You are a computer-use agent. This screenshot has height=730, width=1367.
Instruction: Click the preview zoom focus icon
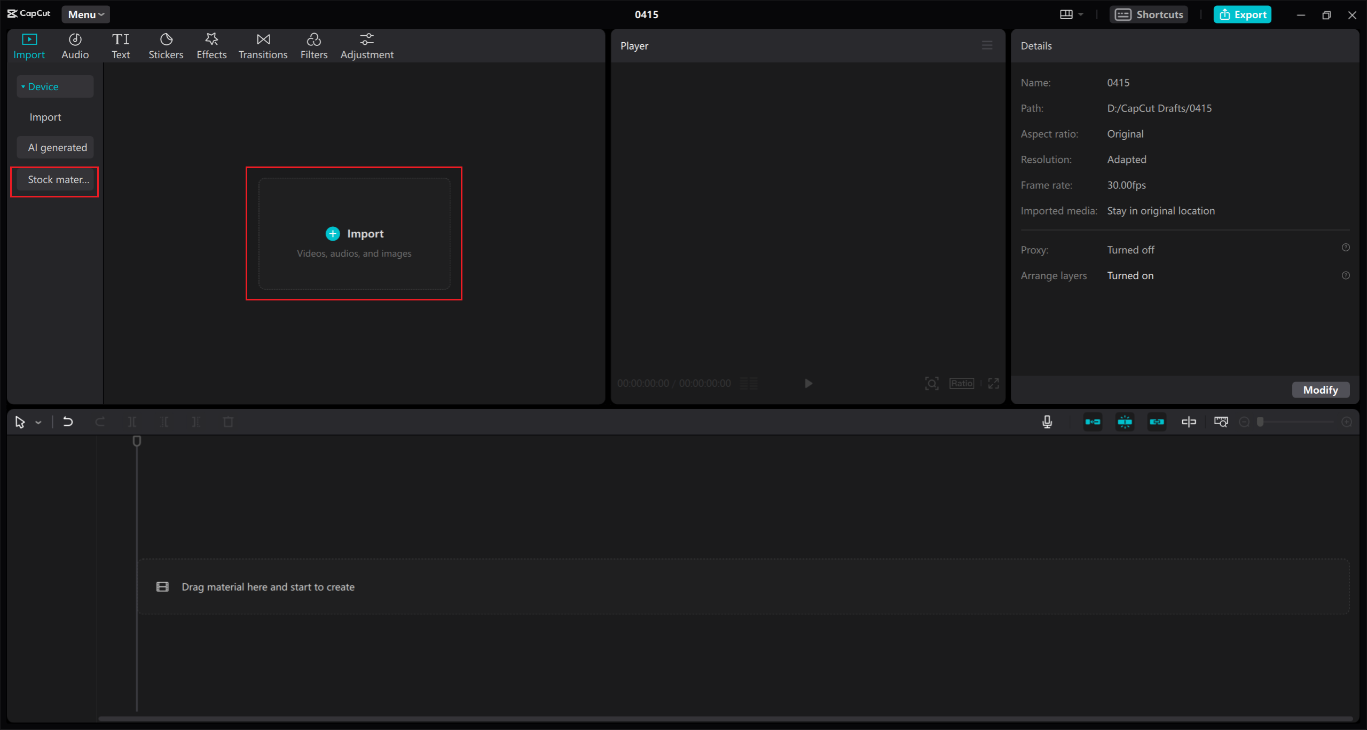tap(931, 383)
